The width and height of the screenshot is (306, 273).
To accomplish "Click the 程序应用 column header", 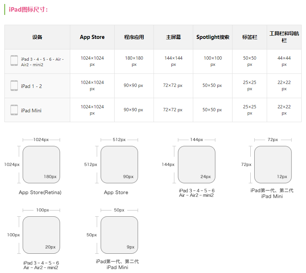I will click(134, 37).
